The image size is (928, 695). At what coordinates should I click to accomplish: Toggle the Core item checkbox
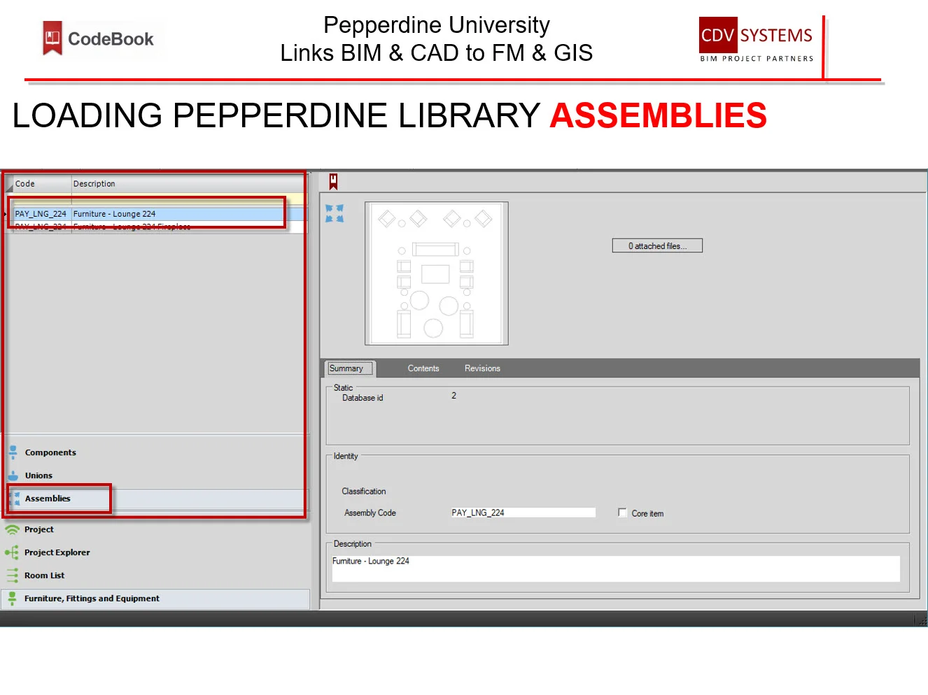point(622,513)
